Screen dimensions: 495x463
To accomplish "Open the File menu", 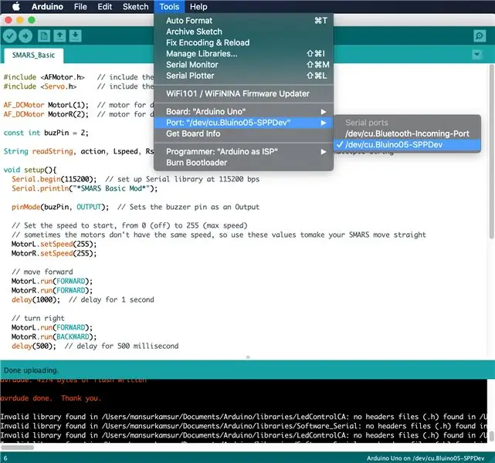I will click(80, 7).
